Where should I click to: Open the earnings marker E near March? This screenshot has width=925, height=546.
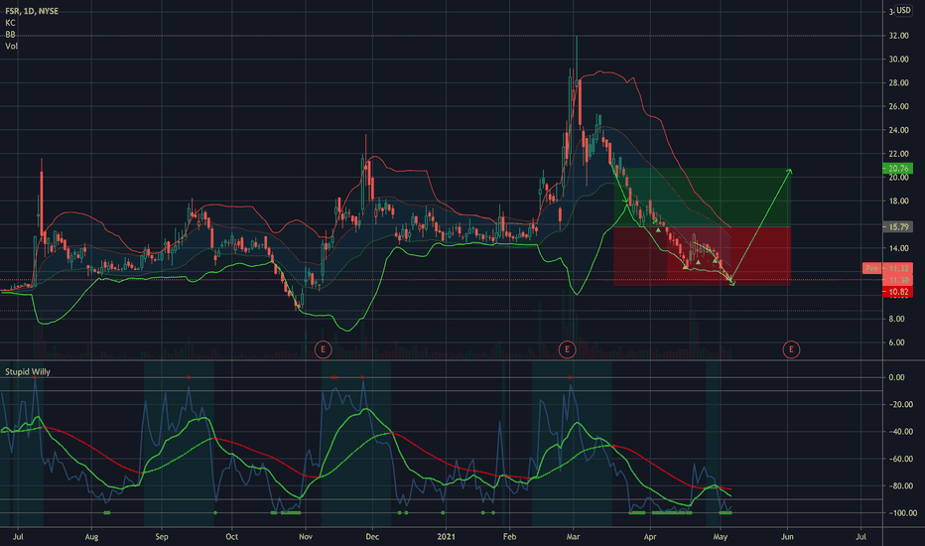567,349
